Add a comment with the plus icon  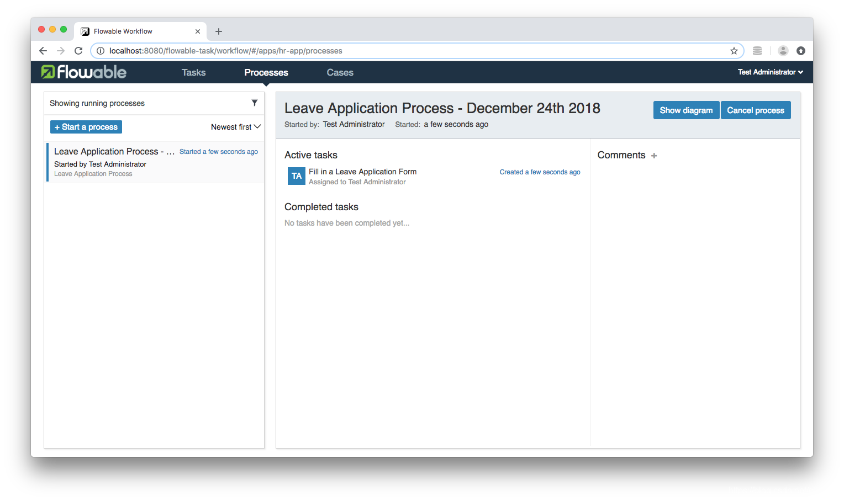tap(654, 156)
